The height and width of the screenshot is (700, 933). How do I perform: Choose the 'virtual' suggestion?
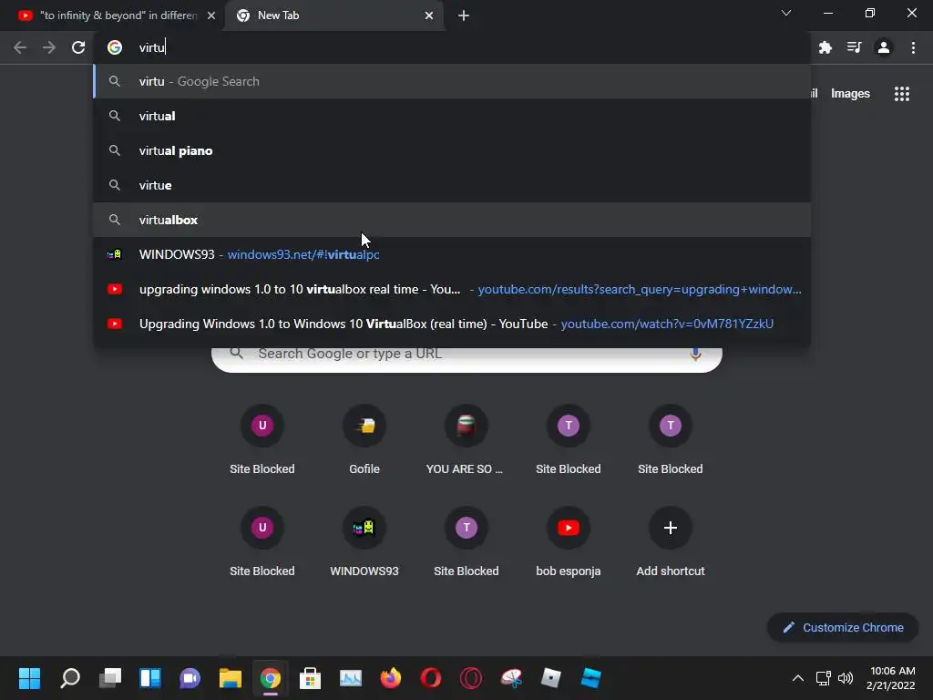coord(452,116)
